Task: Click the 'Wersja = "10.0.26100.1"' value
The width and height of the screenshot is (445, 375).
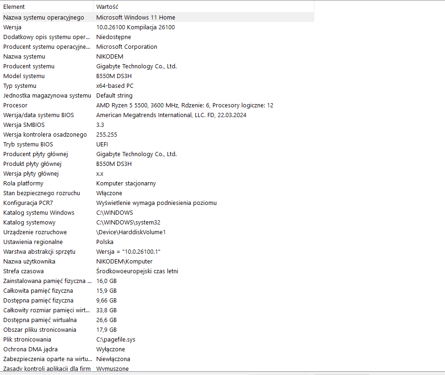Action: 128,252
